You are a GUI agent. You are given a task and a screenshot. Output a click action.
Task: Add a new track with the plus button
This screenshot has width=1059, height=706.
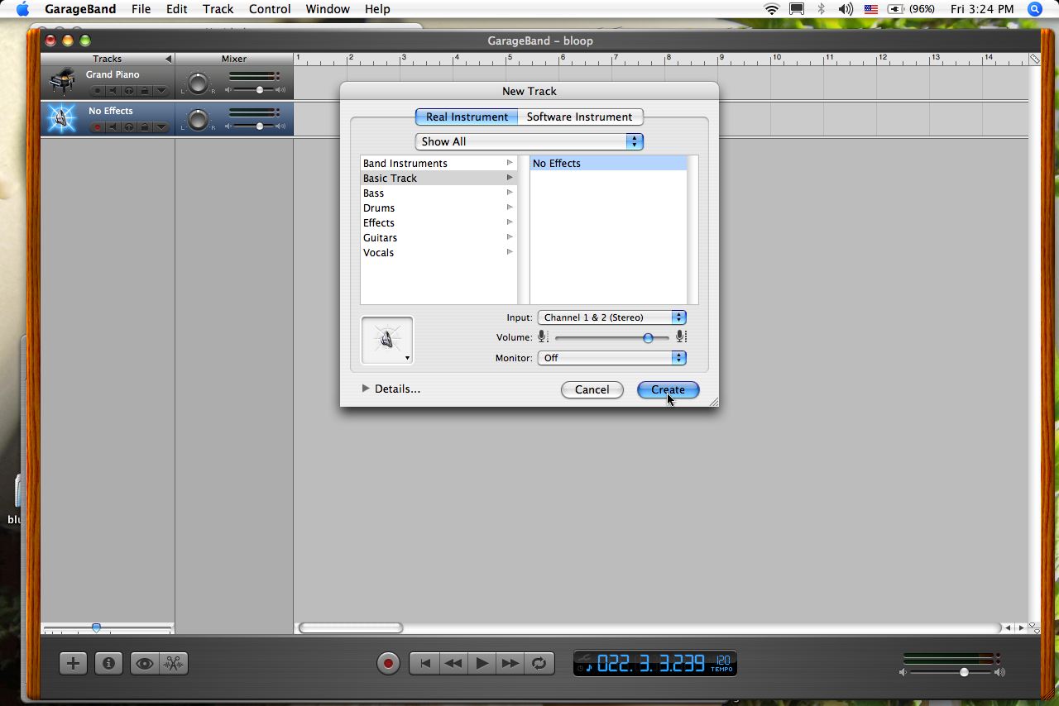[73, 663]
